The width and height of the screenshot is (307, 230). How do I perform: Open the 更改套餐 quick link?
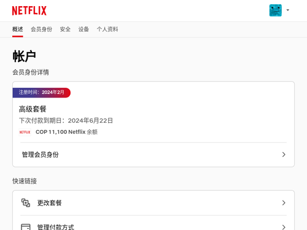pos(153,203)
